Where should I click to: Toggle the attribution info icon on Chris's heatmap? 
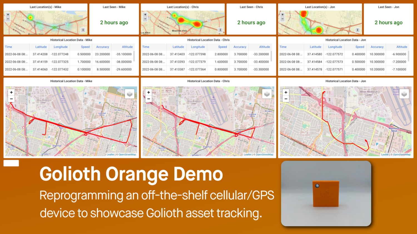[x=220, y=30]
